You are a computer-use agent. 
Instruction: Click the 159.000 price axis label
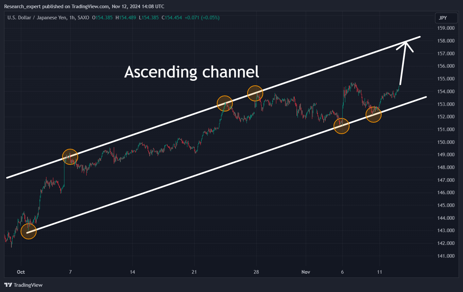[446, 28]
